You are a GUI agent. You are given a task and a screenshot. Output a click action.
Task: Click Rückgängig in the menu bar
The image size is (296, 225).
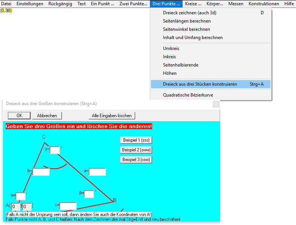[60, 4]
